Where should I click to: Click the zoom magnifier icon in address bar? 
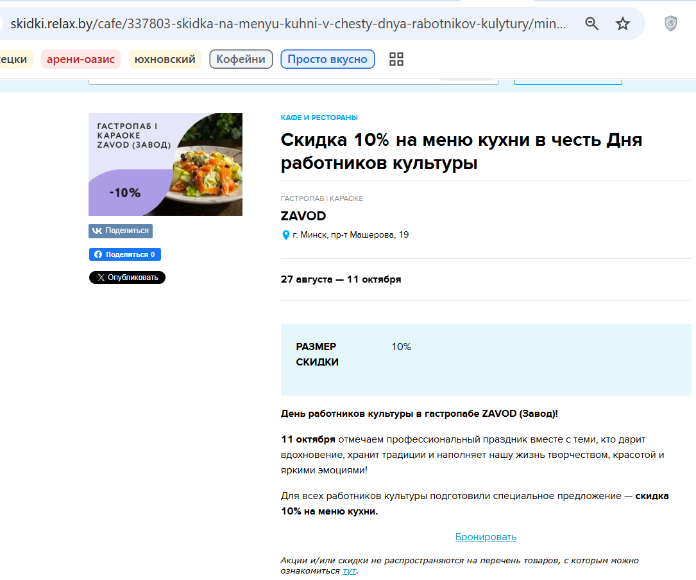point(591,24)
